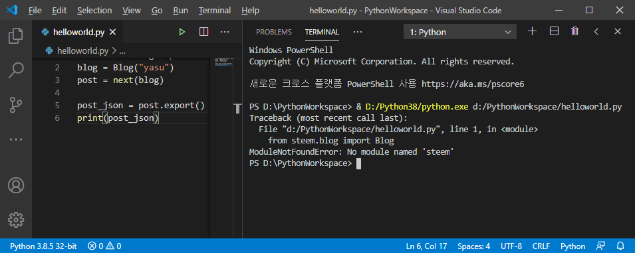Close the terminal panel
The width and height of the screenshot is (635, 253).
click(x=618, y=31)
